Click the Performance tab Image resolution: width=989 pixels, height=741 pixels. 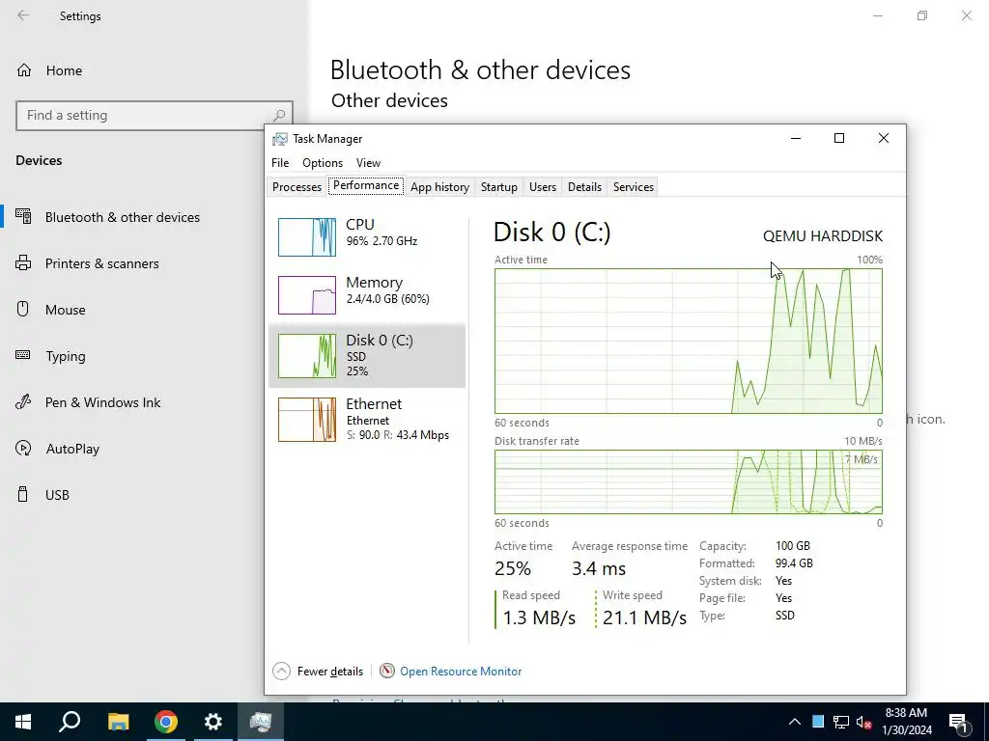(x=366, y=185)
